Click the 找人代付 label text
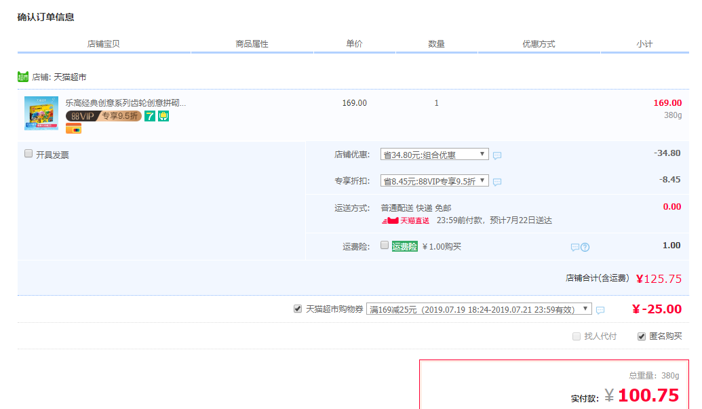The image size is (702, 409). pos(600,336)
